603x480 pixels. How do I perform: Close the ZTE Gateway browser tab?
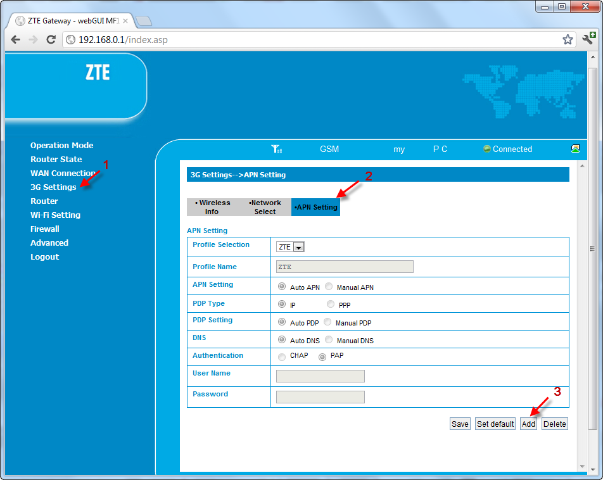125,21
